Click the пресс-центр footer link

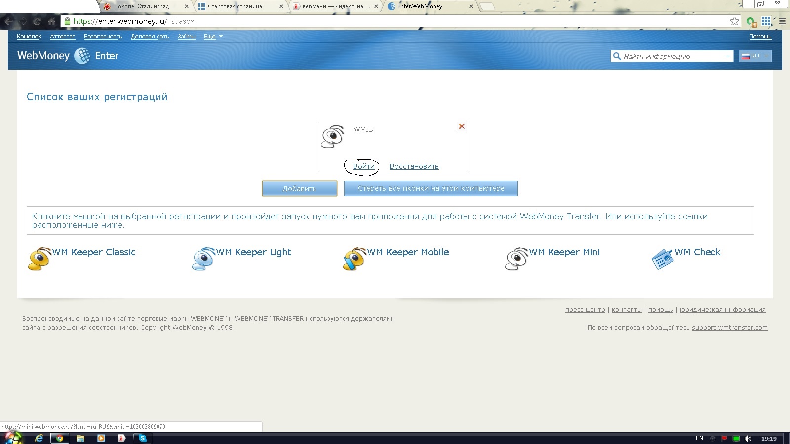[585, 310]
